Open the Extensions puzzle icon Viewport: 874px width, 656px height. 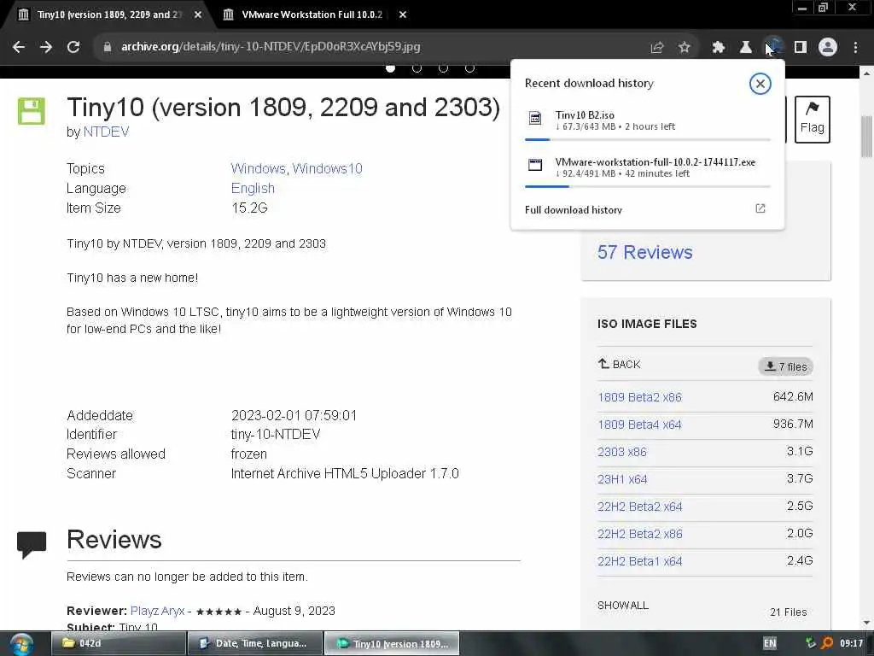(719, 48)
